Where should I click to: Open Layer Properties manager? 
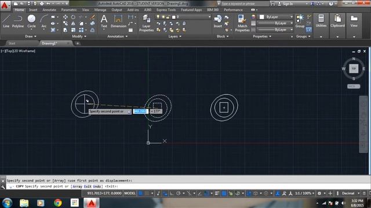pos(146,23)
